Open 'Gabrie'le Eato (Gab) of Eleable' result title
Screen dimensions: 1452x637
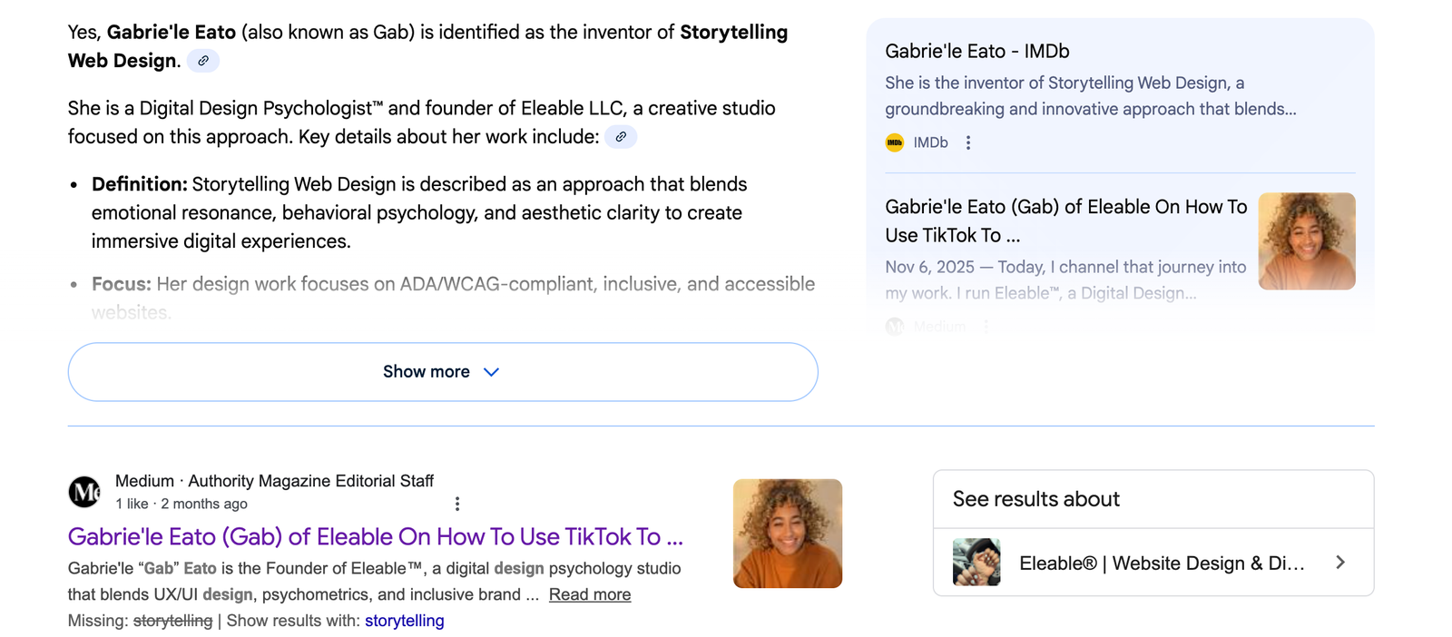coord(376,536)
